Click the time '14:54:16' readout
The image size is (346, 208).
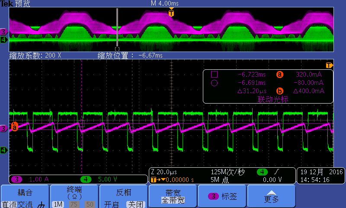(x=315, y=180)
